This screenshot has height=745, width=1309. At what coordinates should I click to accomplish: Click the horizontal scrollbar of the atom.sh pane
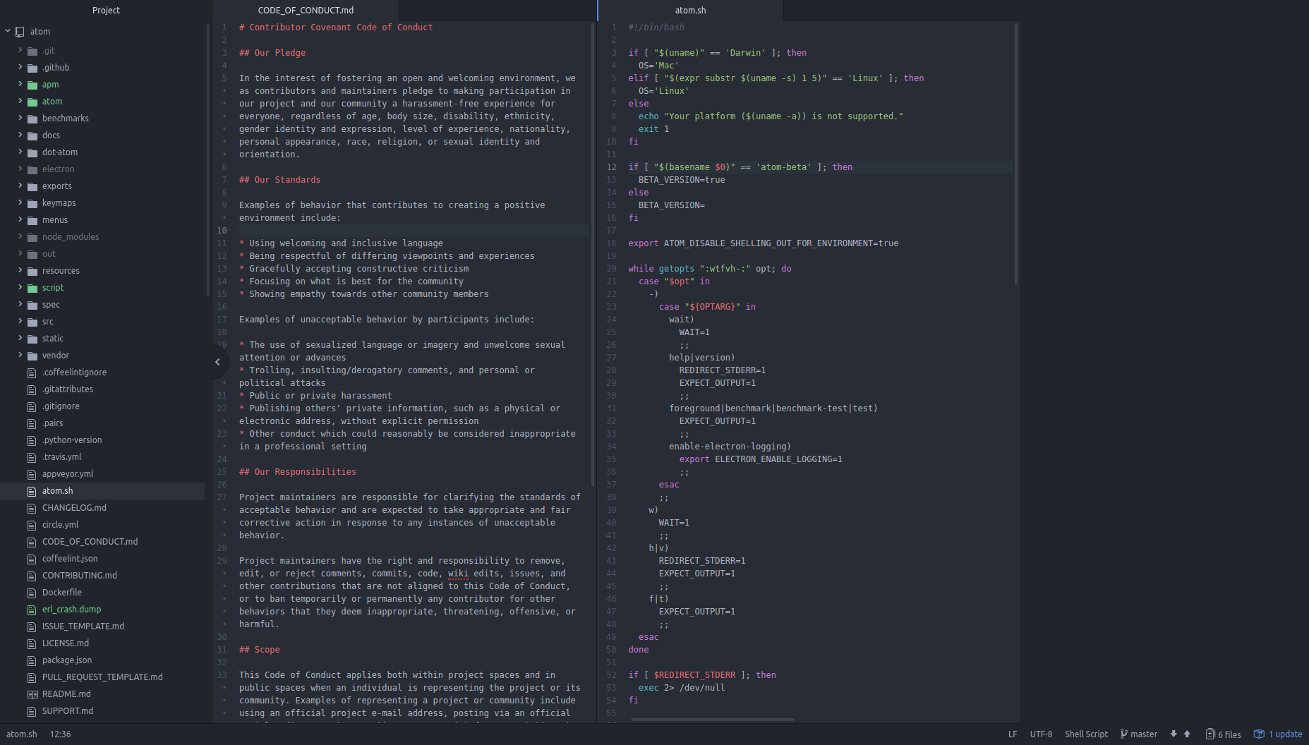click(713, 720)
